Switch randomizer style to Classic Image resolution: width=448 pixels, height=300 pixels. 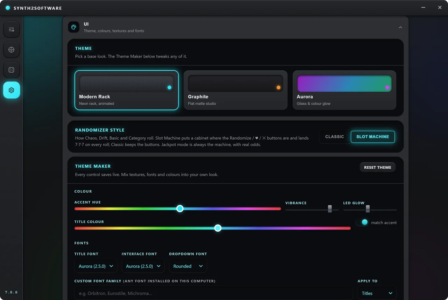click(x=335, y=137)
